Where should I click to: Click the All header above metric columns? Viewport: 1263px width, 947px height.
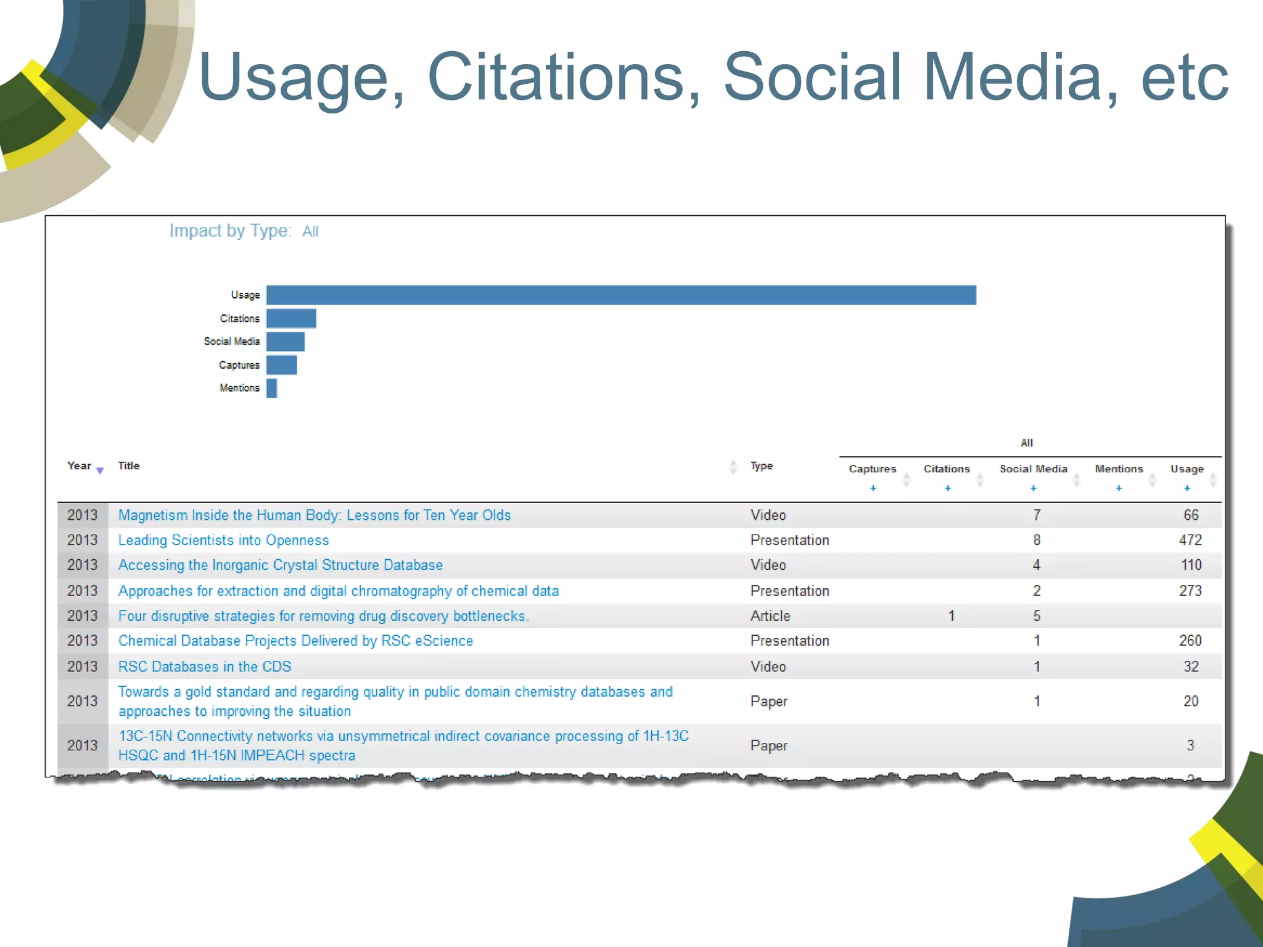(x=1027, y=443)
